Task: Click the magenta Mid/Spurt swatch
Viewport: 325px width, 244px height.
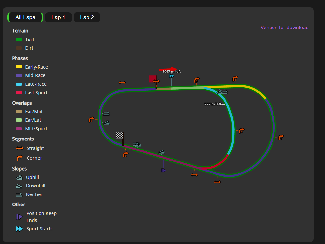Action: pos(19,129)
